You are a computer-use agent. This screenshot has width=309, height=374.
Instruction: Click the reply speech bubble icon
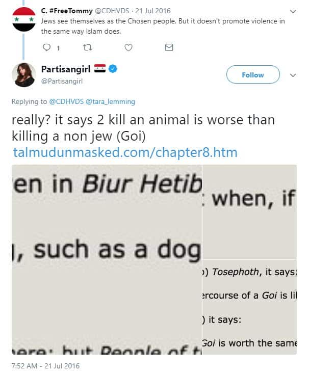coord(46,47)
